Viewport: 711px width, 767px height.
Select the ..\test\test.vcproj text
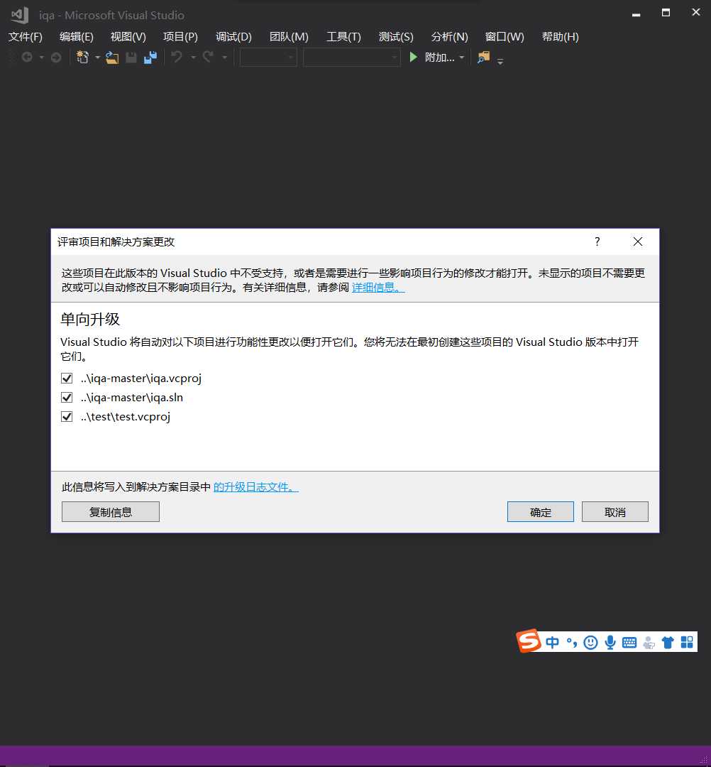(126, 417)
